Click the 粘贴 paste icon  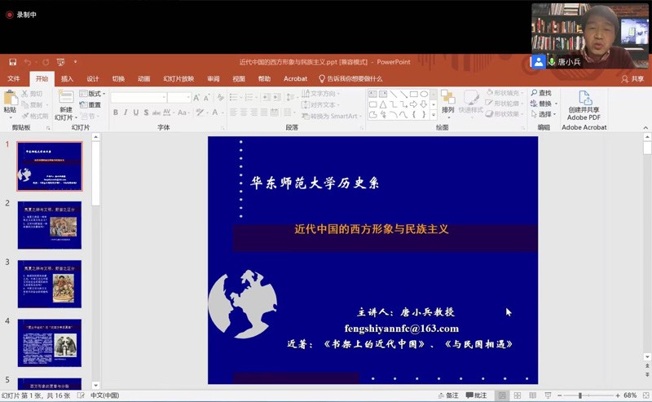point(10,98)
